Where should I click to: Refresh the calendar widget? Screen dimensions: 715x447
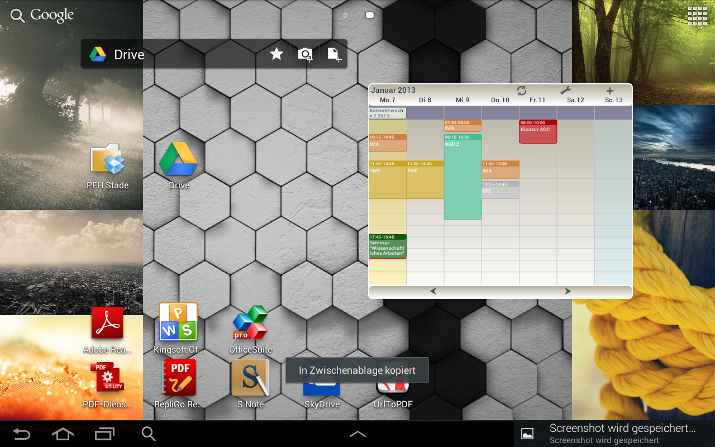tap(522, 91)
